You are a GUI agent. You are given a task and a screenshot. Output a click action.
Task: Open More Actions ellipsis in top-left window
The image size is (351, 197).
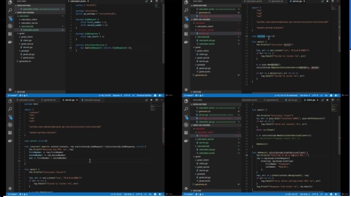pos(162,1)
